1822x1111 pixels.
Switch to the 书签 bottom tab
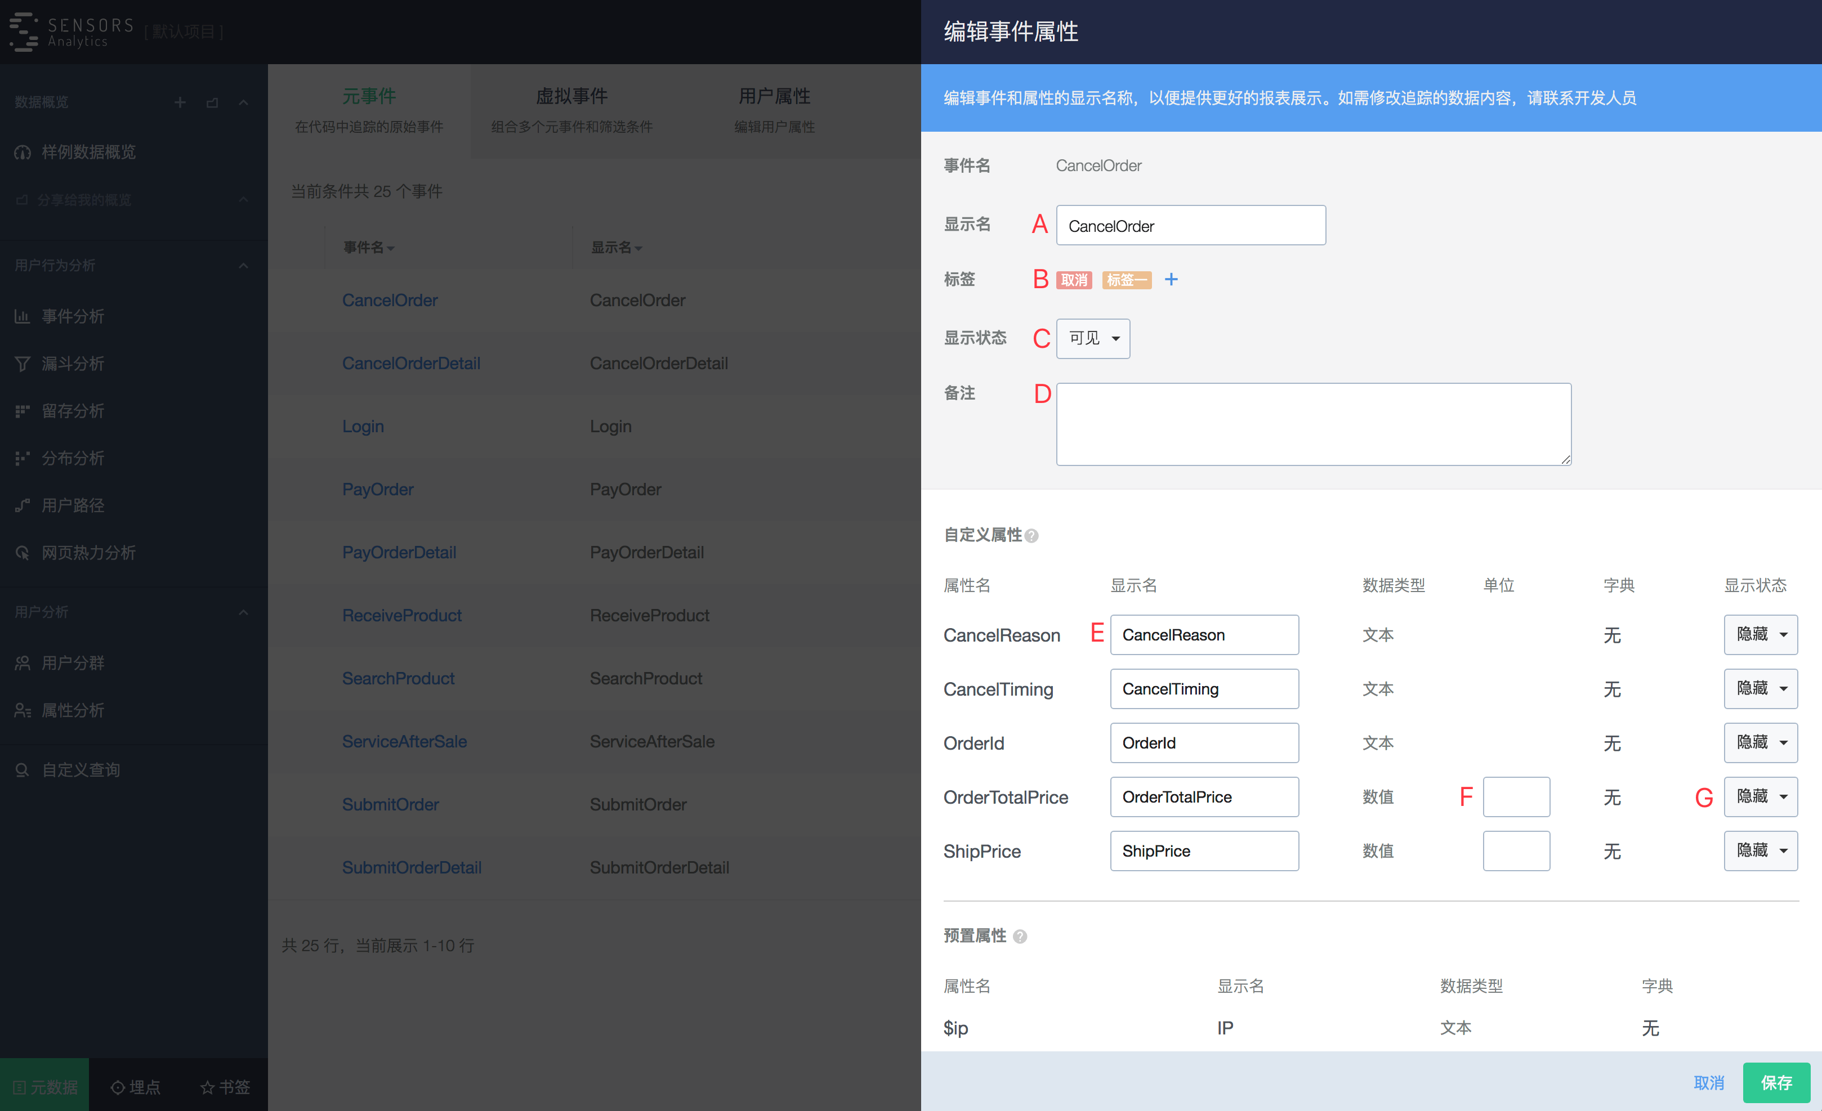point(225,1087)
